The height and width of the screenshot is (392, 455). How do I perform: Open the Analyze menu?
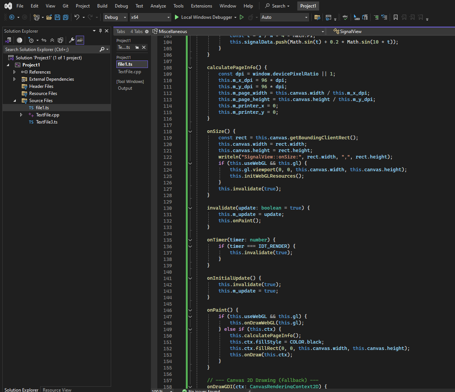point(158,6)
